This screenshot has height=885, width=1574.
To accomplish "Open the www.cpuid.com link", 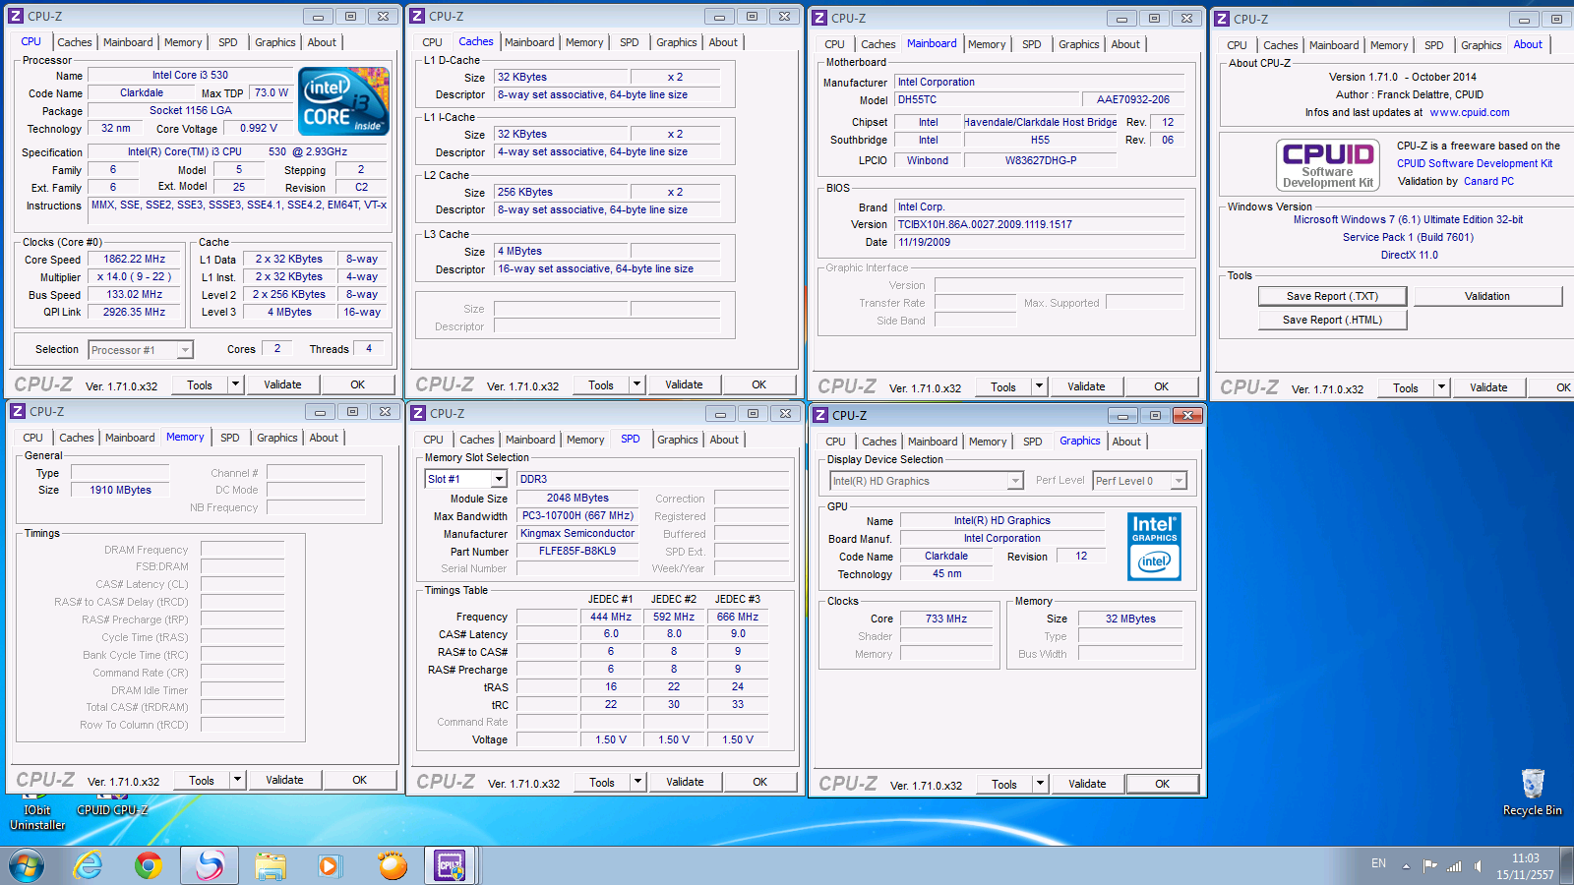I will coord(1469,113).
